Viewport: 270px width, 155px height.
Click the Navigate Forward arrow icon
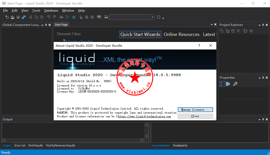coord(92,17)
